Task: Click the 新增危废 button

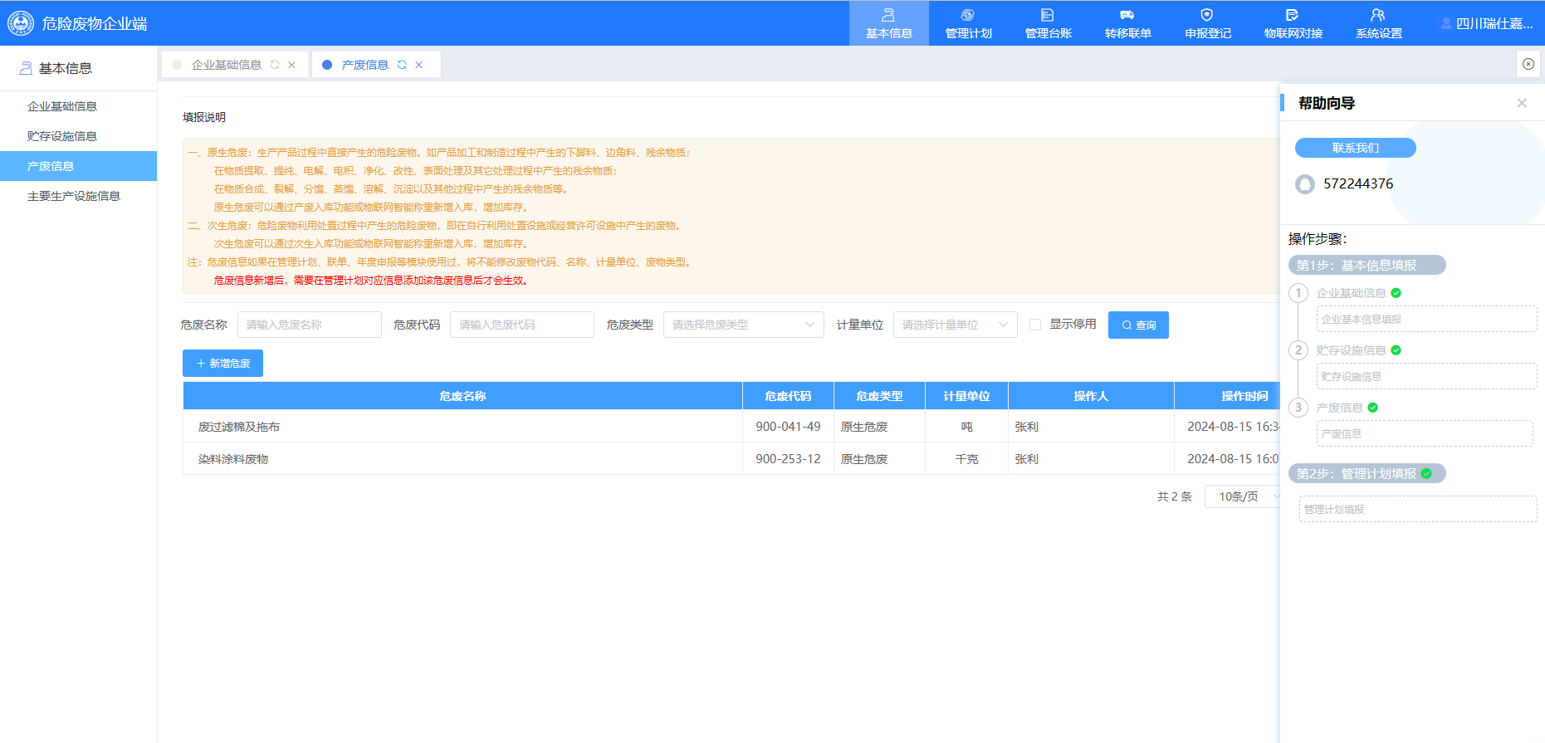Action: 222,364
